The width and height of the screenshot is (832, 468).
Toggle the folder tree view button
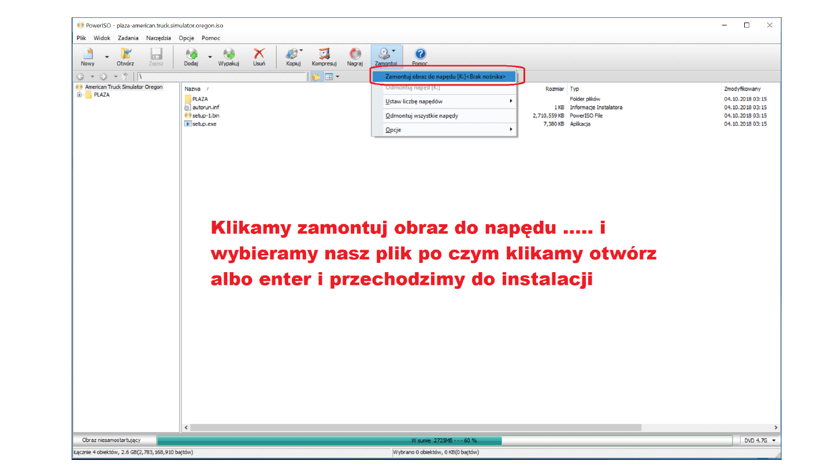[x=316, y=76]
